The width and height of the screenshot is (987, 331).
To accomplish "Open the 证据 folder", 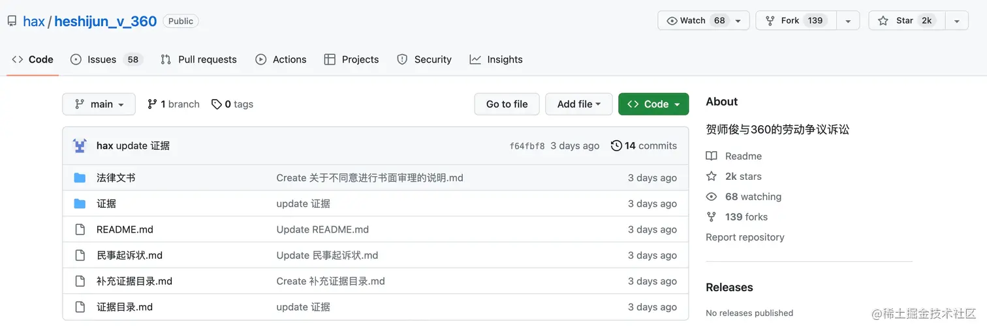I will 106,204.
